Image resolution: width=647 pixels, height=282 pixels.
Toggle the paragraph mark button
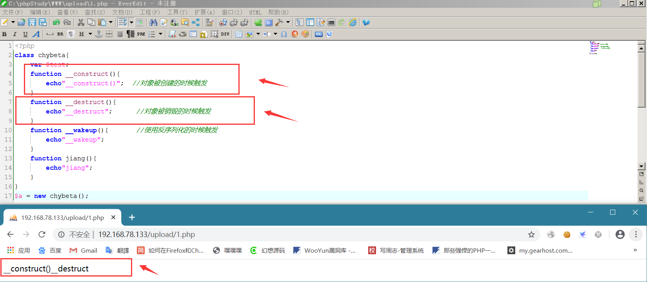(71, 34)
